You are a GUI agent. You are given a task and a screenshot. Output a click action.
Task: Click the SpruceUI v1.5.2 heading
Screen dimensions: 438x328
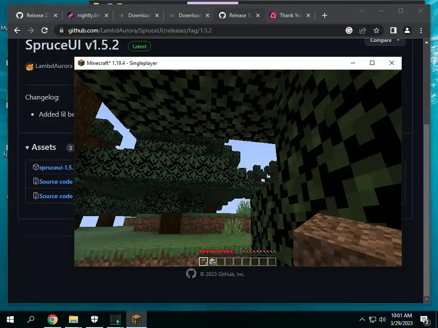(72, 45)
